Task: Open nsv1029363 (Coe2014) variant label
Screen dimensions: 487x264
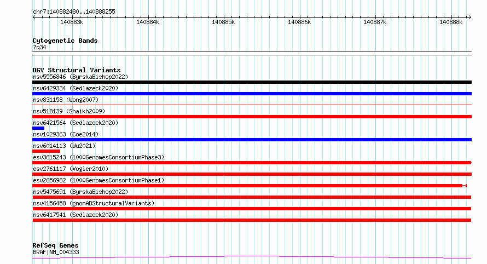Action: tap(66, 134)
